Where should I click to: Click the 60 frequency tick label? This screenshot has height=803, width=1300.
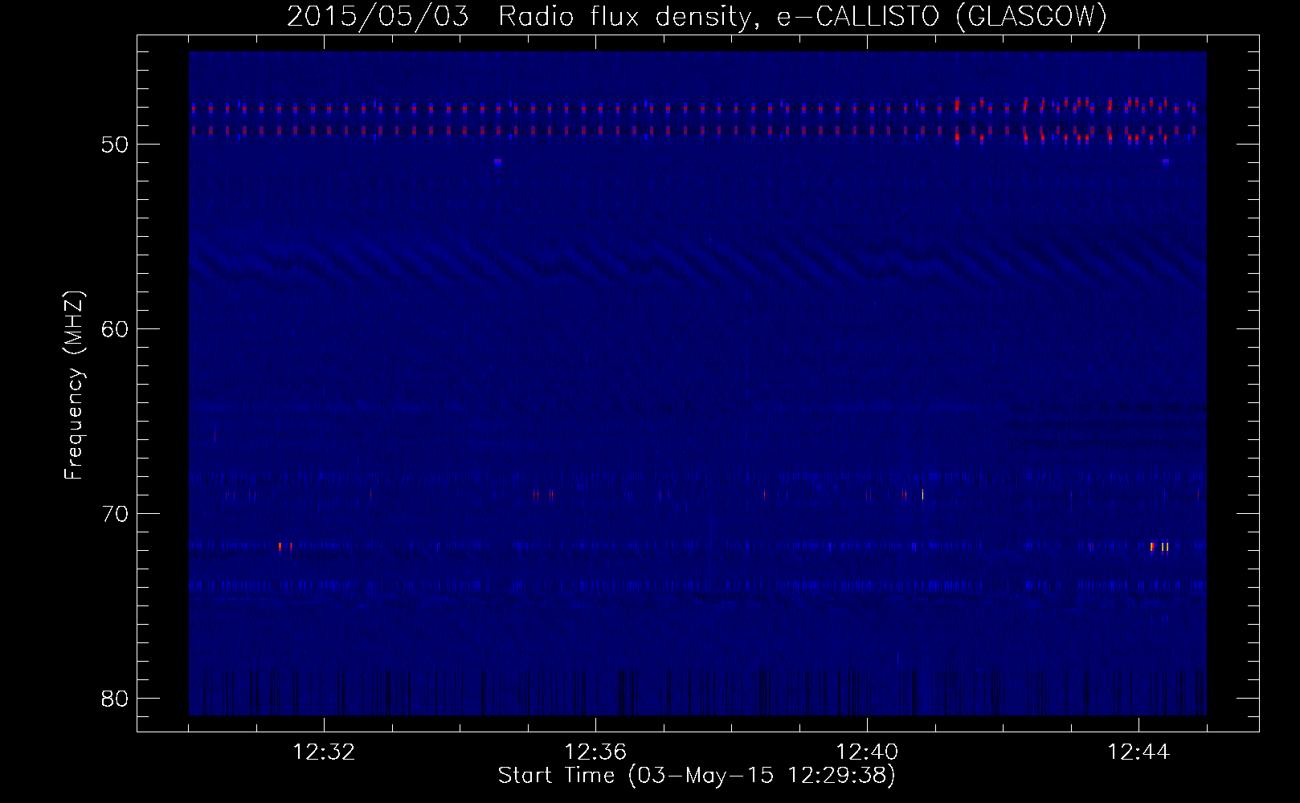tap(116, 329)
